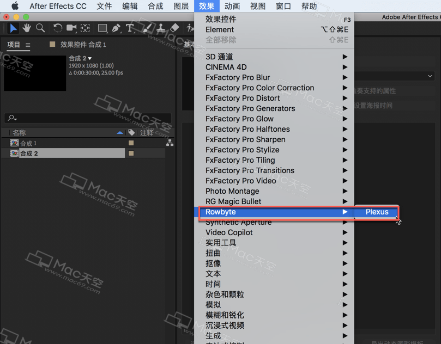
Task: Open the 合成 menu in menu bar
Action: 155,6
